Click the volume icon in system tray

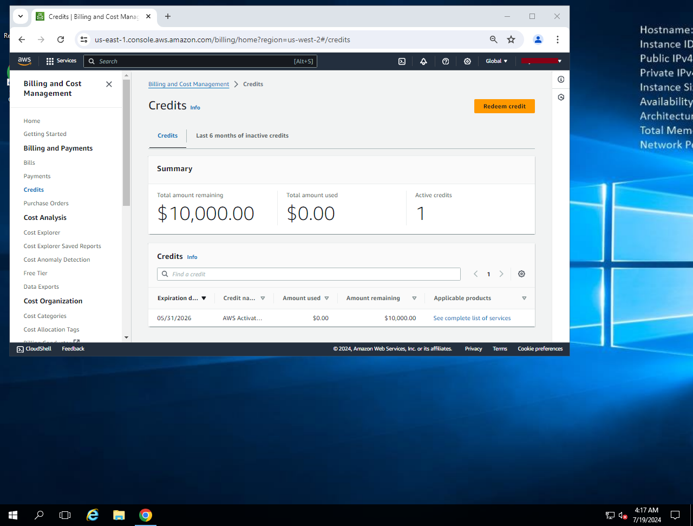[623, 515]
